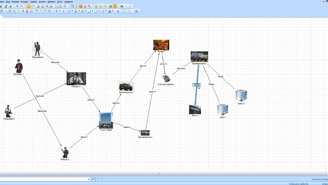The image size is (328, 185).
Task: Click the camera snapshot icon
Action: (x=122, y=6)
